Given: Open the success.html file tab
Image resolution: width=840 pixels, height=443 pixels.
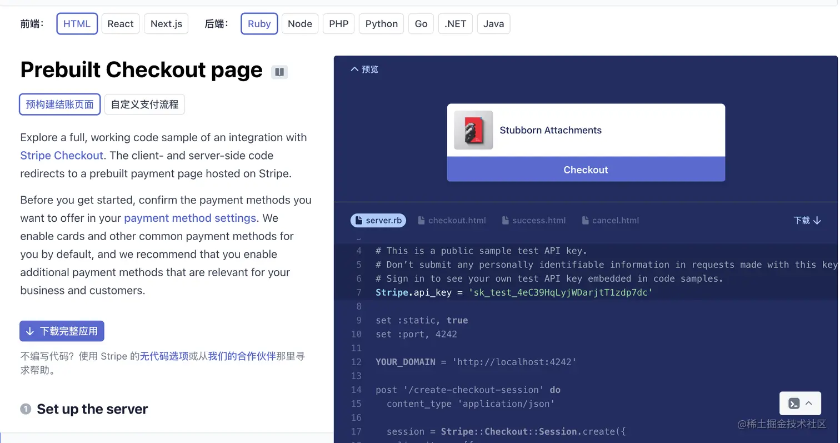Looking at the screenshot, I should point(533,221).
